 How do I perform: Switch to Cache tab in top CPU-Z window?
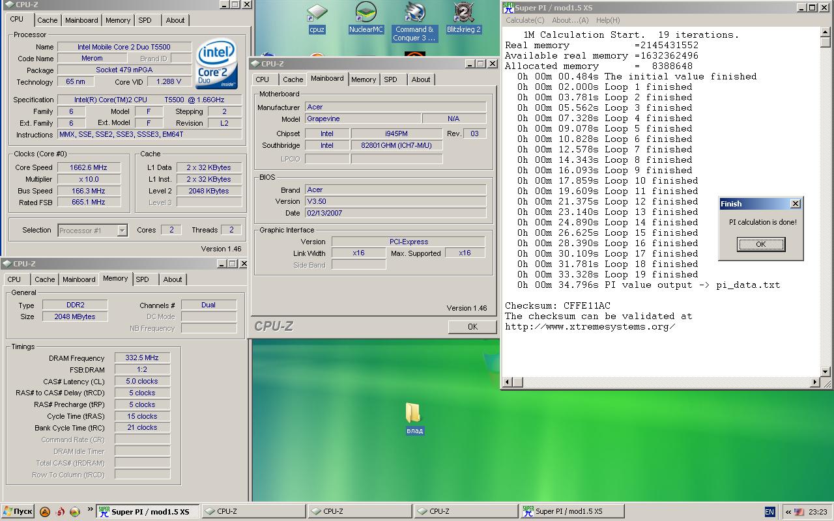click(x=47, y=20)
